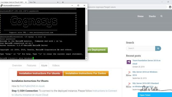The height and width of the screenshot is (97, 172).
Task: Select the Azure tab
Action: (x=44, y=65)
